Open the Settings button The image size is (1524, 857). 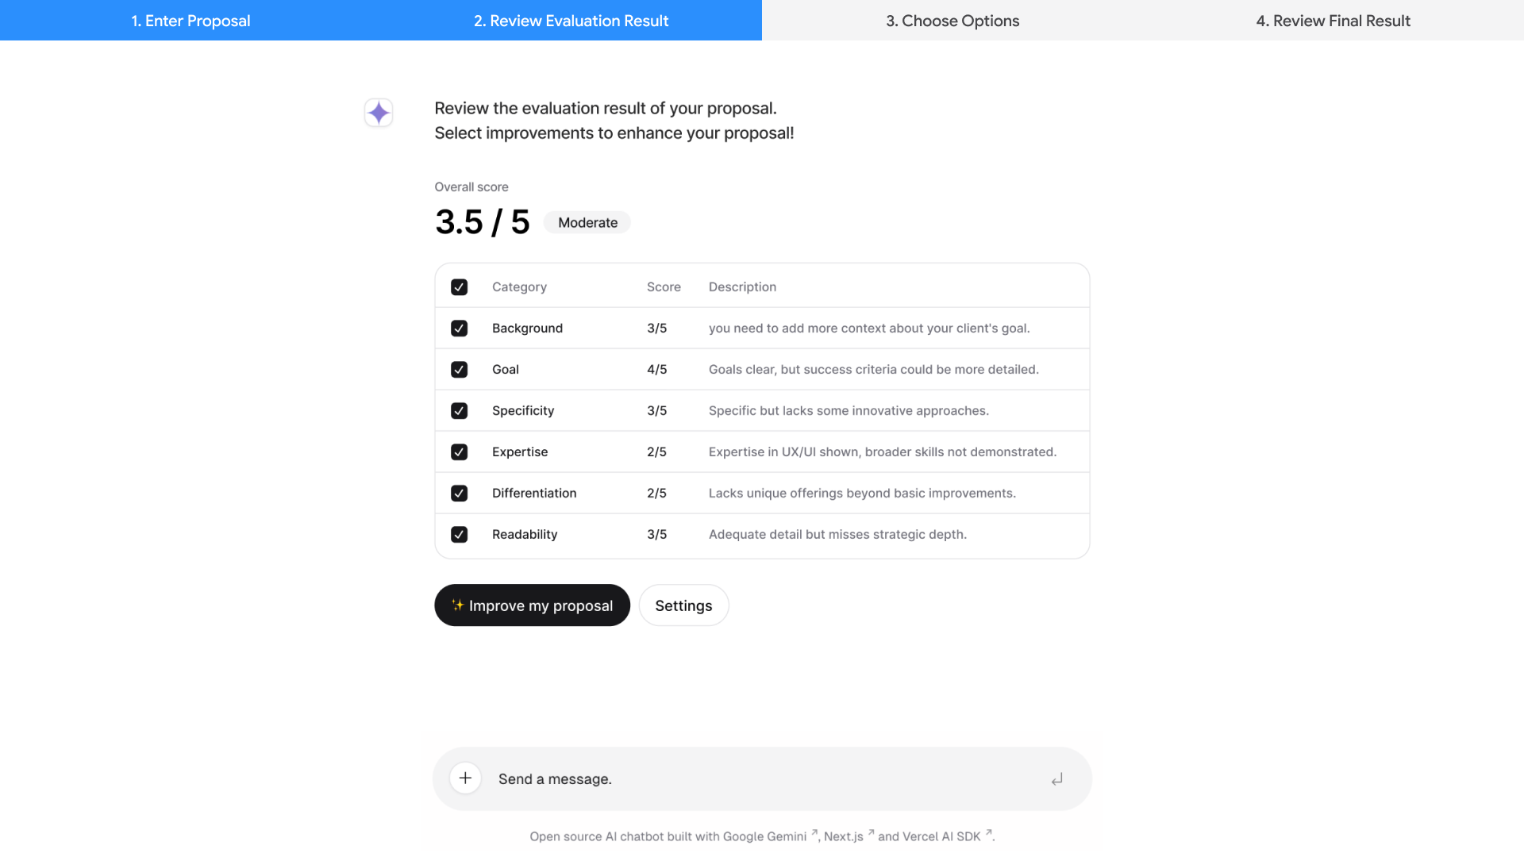[683, 605]
